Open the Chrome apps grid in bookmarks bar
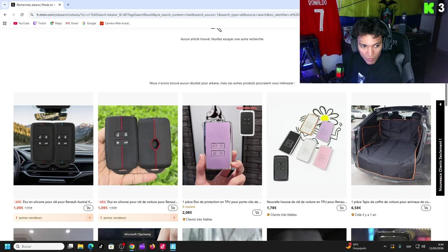The height and width of the screenshot is (252, 448). (x=5, y=23)
